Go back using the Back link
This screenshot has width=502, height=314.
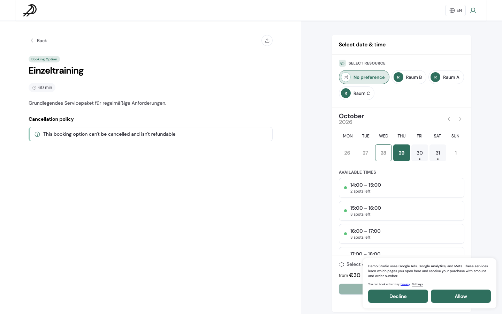click(38, 40)
